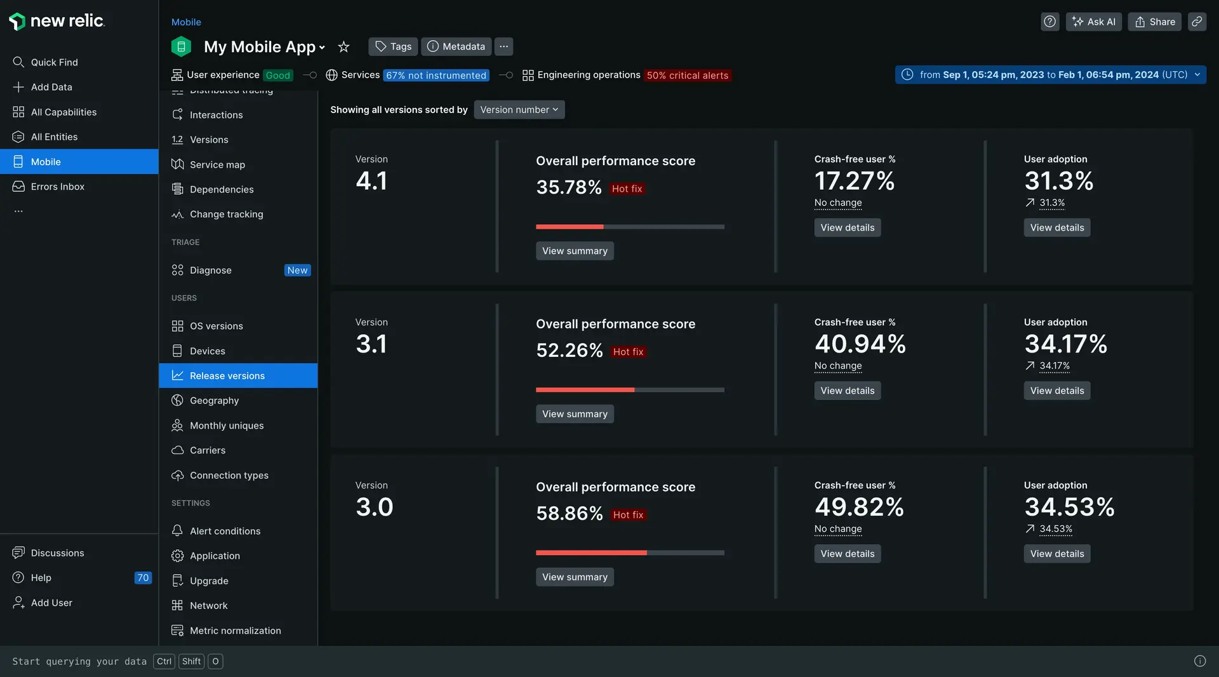View crash-free details for version 3.1
The image size is (1219, 677).
(x=847, y=391)
